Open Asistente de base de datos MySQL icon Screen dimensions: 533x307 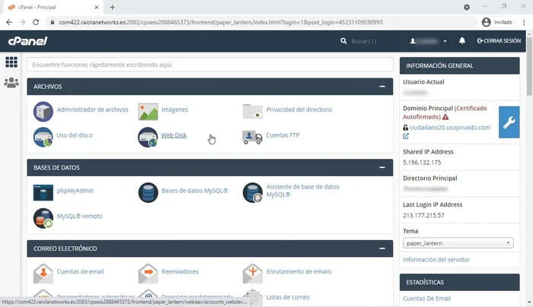pos(253,192)
